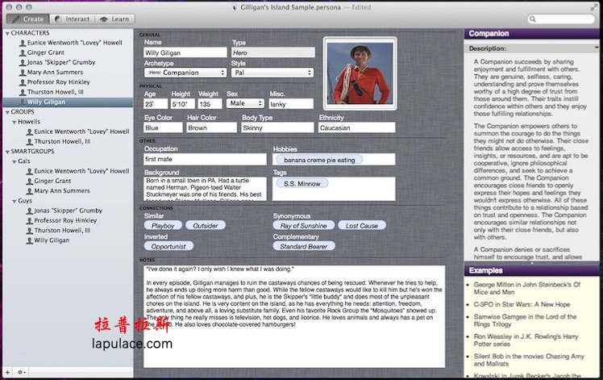Viewport: 603px width, 380px height.
Task: Click the search field in toolbar
Action: point(561,19)
